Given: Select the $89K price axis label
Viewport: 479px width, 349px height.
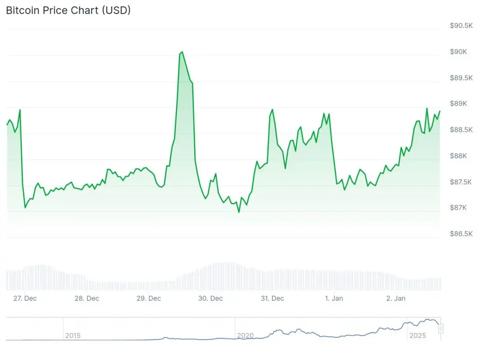Looking at the screenshot, I should [x=458, y=103].
